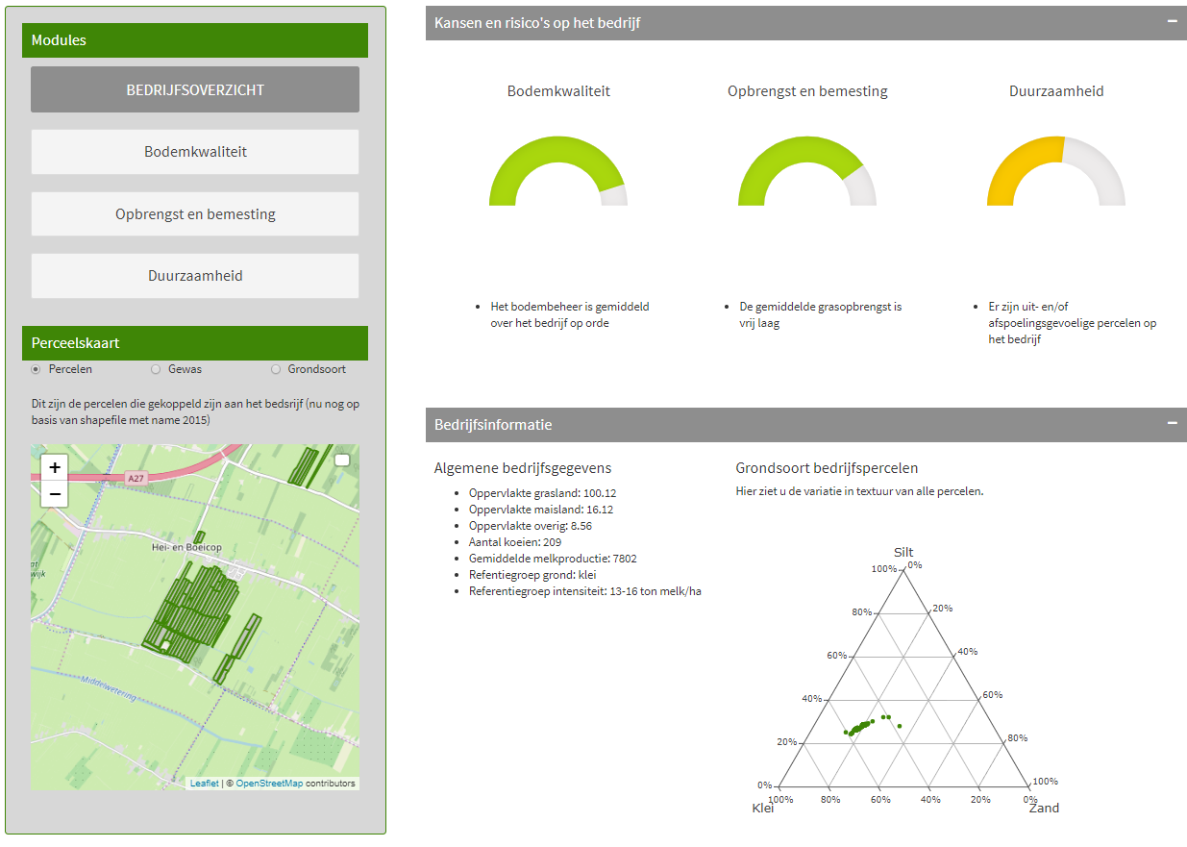This screenshot has height=847, width=1187.
Task: Open the map layers control icon
Action: pyautogui.click(x=342, y=461)
